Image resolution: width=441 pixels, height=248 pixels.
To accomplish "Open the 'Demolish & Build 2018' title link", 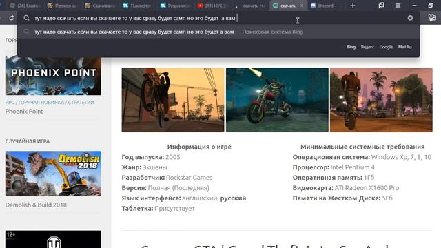I will tap(36, 205).
